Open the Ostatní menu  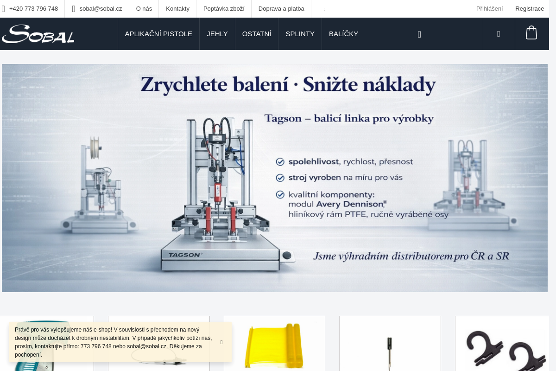(x=257, y=34)
